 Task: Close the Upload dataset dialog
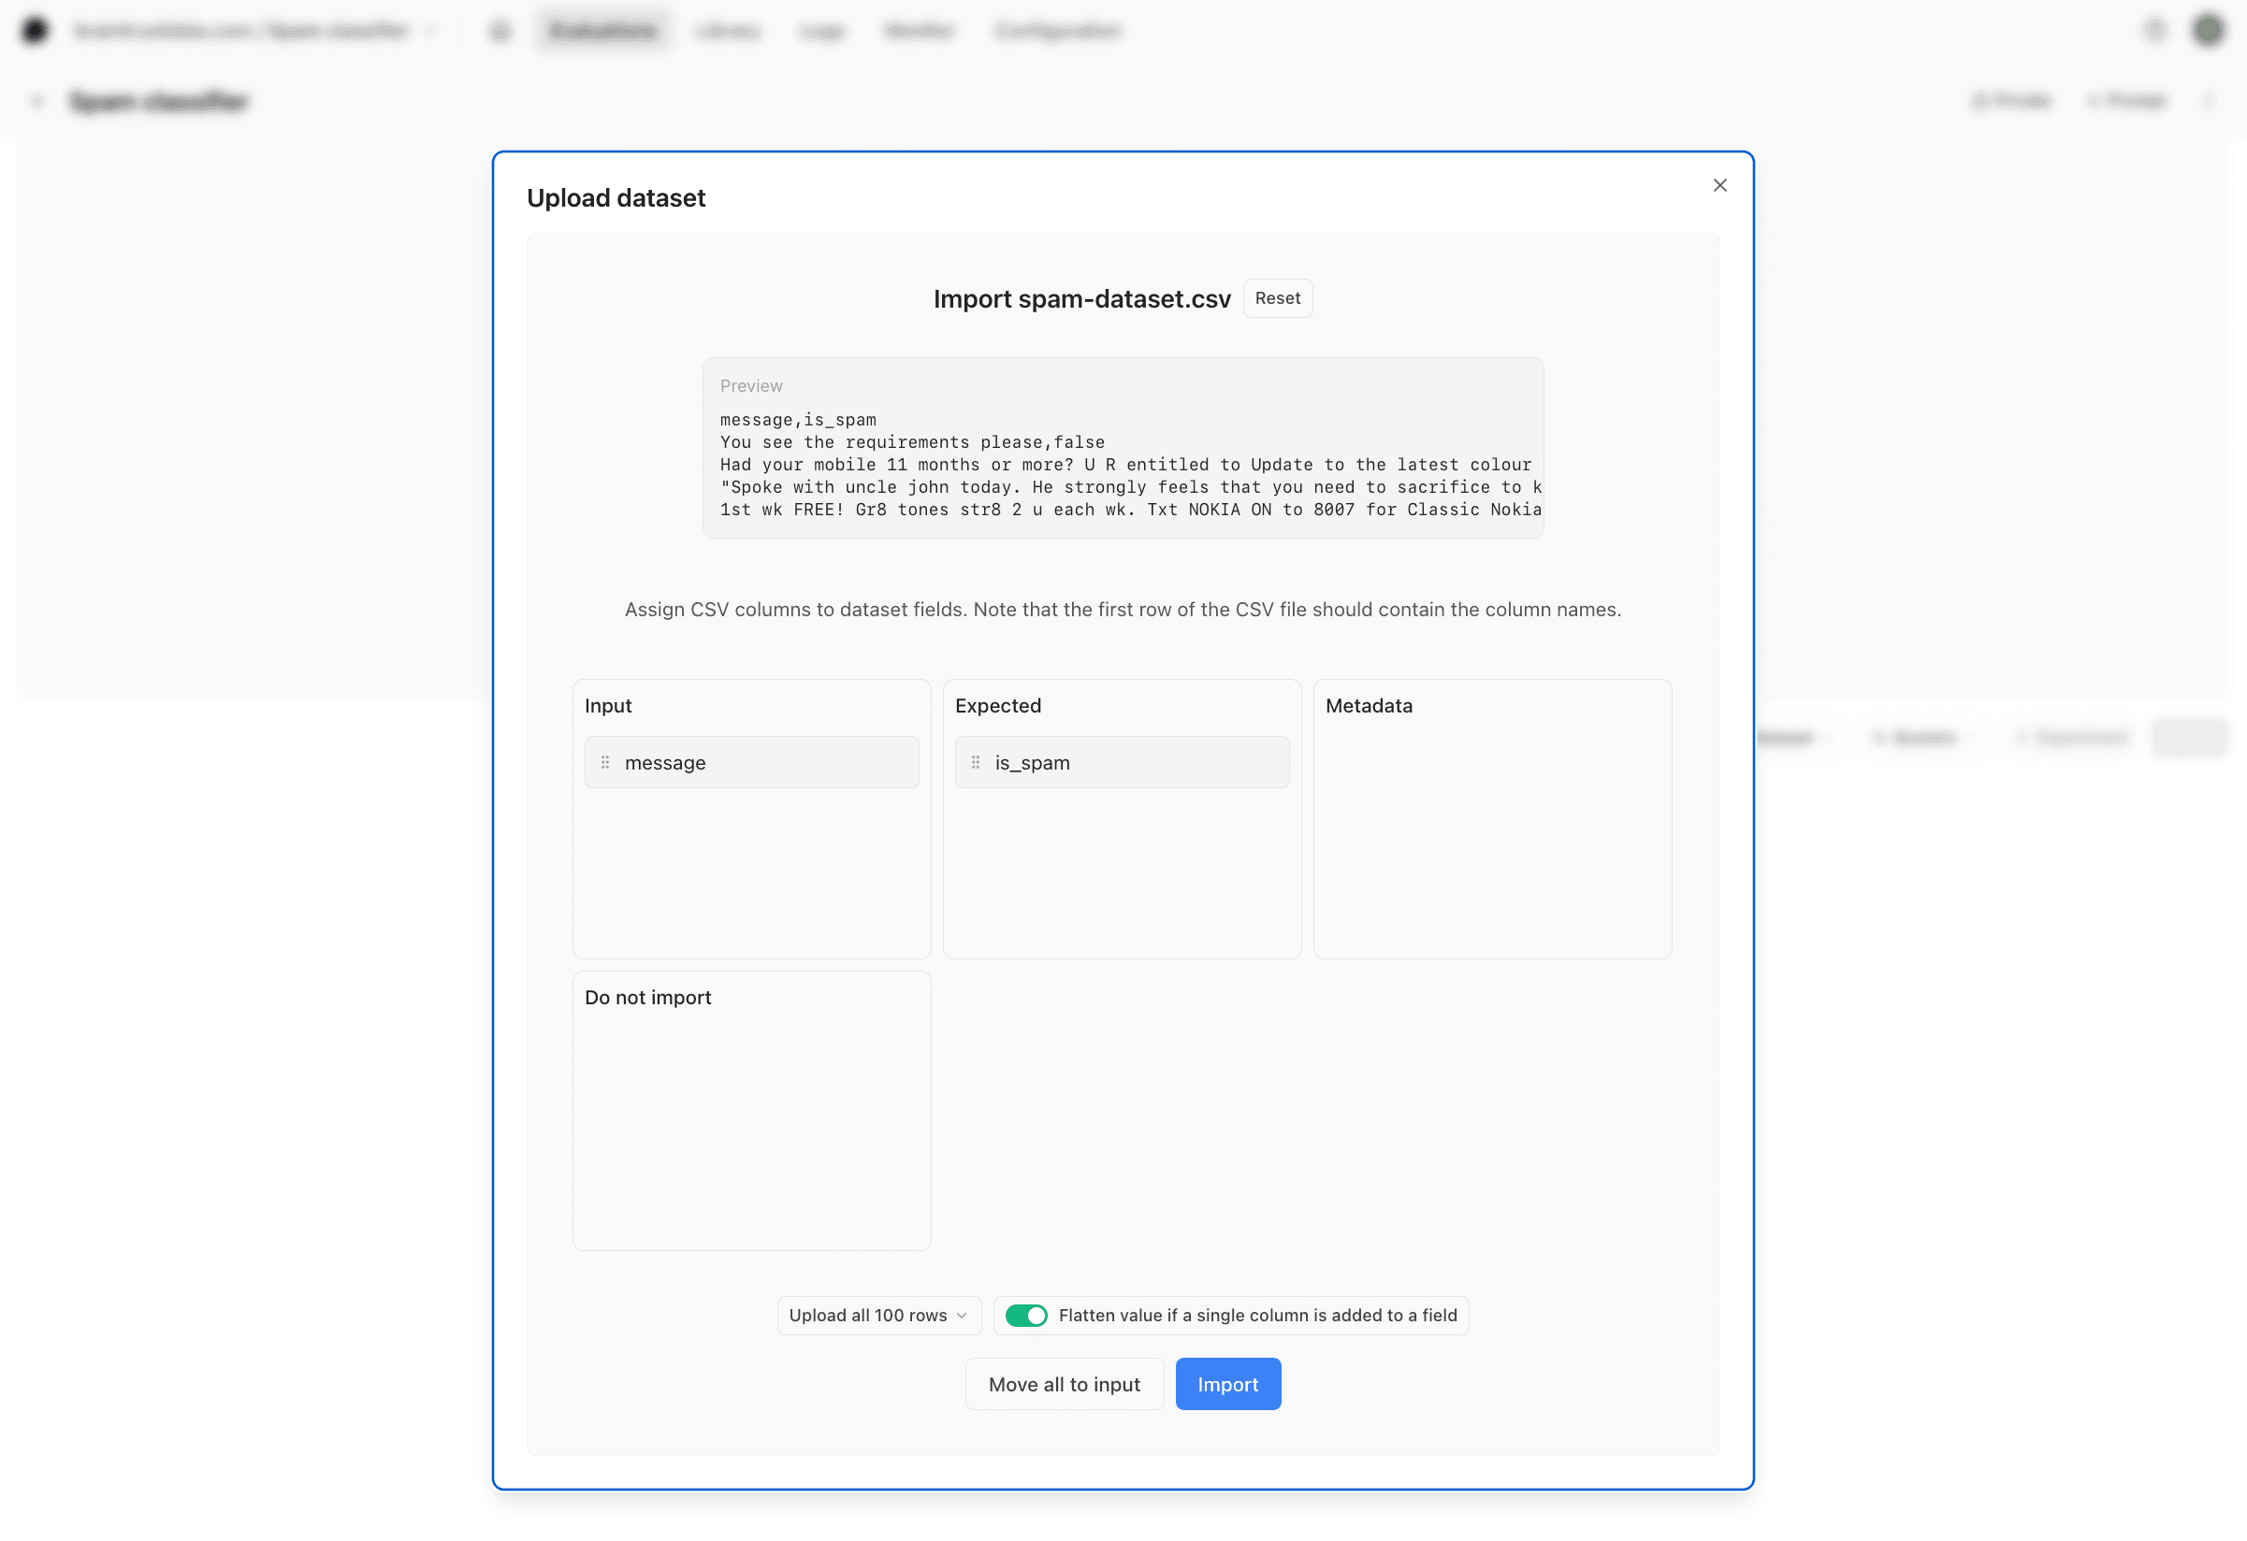coord(1719,184)
